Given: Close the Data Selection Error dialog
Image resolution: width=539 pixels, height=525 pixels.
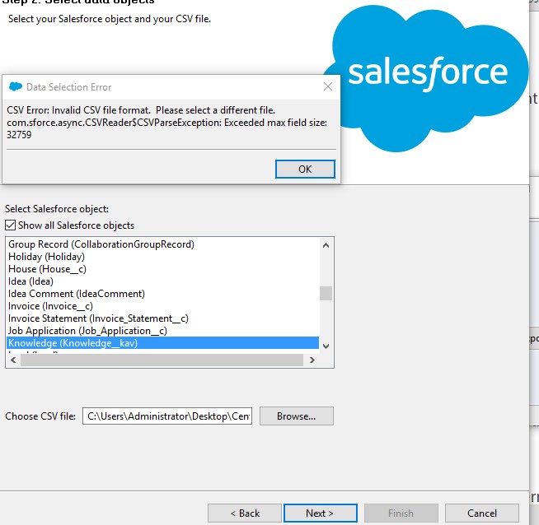Looking at the screenshot, I should 328,86.
